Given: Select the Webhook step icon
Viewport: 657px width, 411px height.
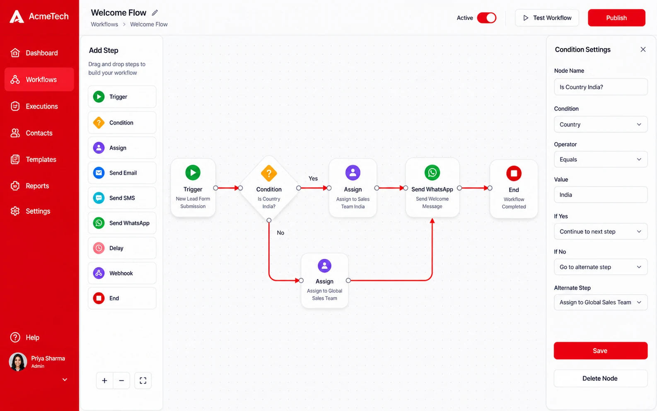Looking at the screenshot, I should point(99,273).
